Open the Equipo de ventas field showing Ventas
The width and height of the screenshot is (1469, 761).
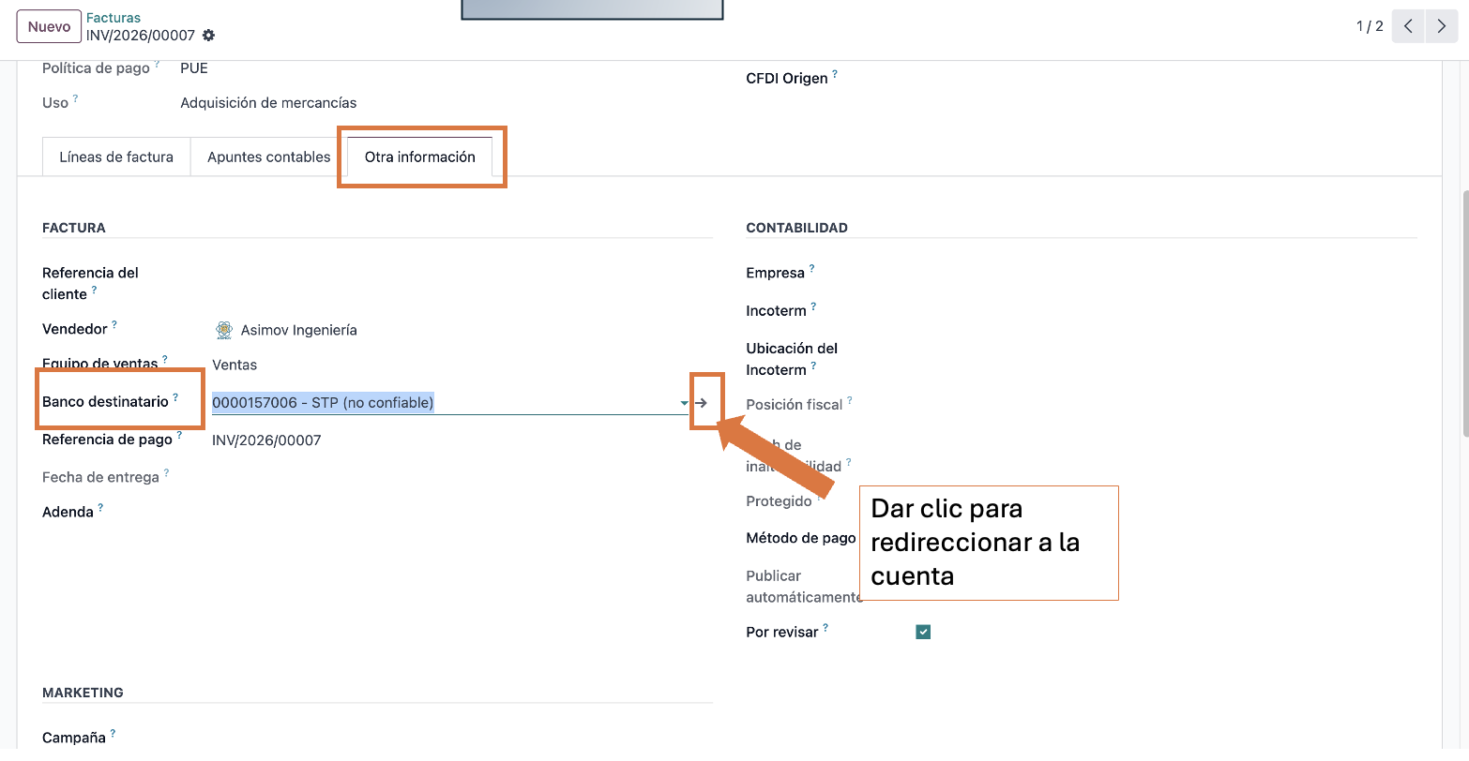point(235,365)
